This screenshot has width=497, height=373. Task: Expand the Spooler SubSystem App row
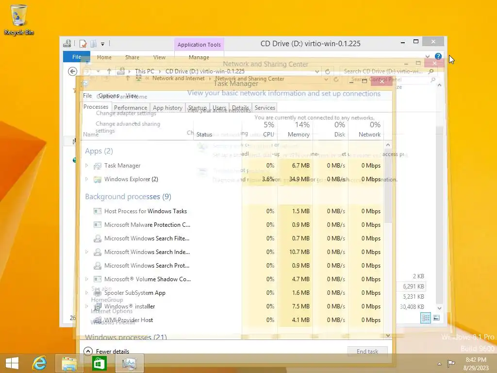pos(86,293)
